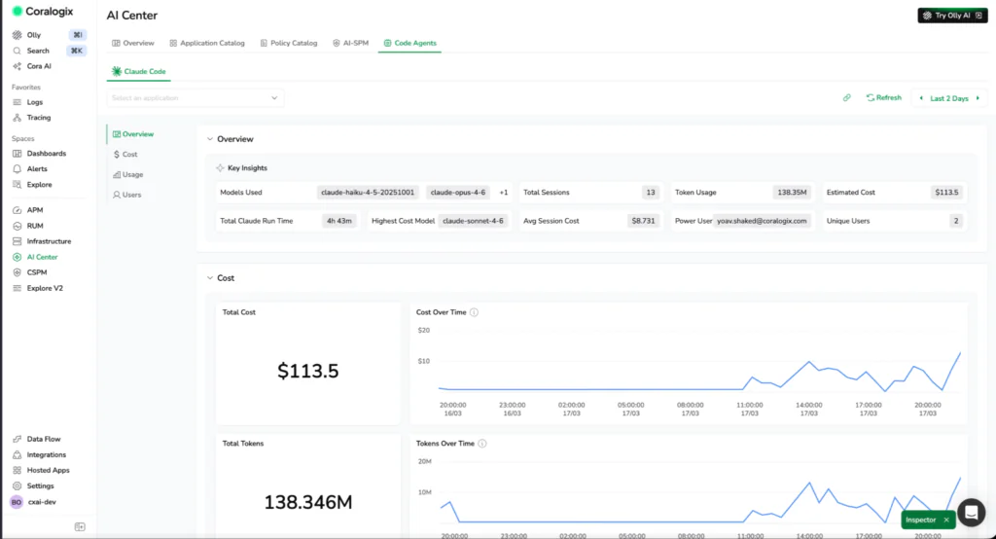Open the chat support bubble icon
The image size is (996, 539).
[971, 512]
